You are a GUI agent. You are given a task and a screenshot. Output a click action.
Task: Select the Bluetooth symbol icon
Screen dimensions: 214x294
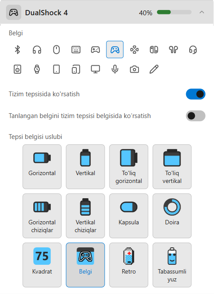coord(17,50)
